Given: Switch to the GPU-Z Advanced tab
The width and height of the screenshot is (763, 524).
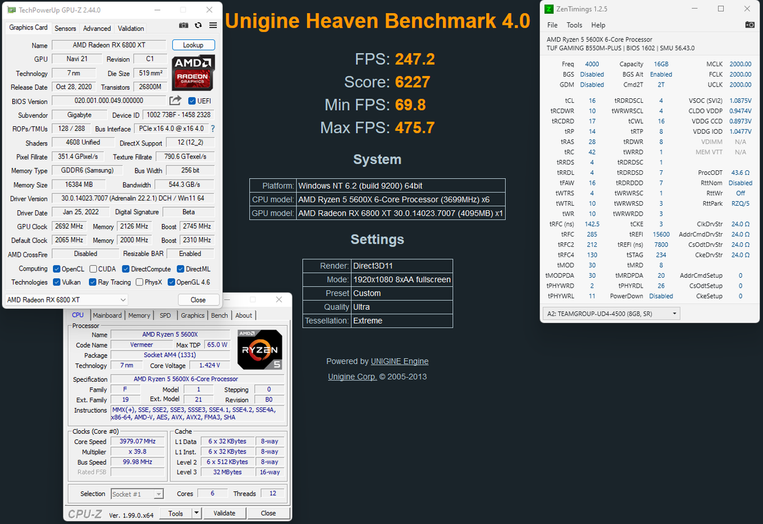Looking at the screenshot, I should 97,28.
